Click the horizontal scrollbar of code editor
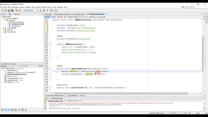 (121, 93)
